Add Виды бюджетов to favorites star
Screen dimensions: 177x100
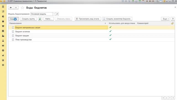tap(22, 8)
